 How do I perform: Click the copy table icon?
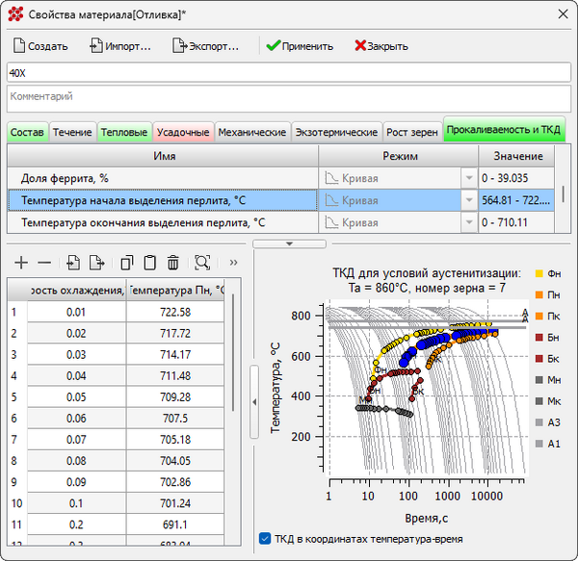coord(127,263)
